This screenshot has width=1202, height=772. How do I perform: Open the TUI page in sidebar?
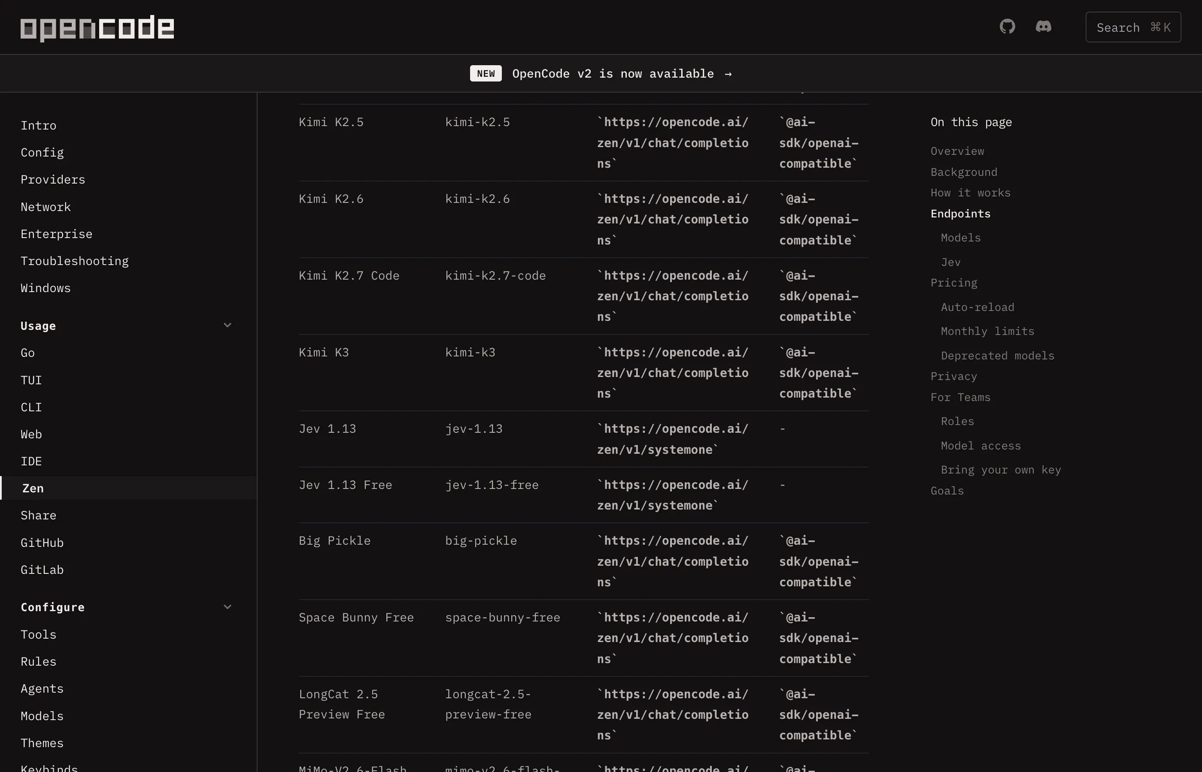coord(31,380)
